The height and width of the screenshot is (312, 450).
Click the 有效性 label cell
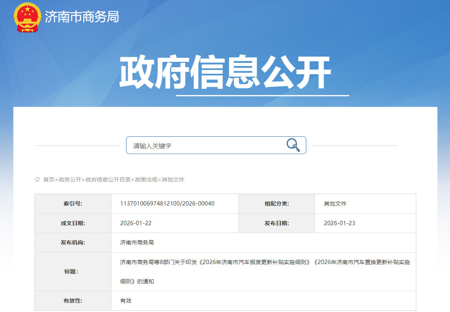point(73,301)
